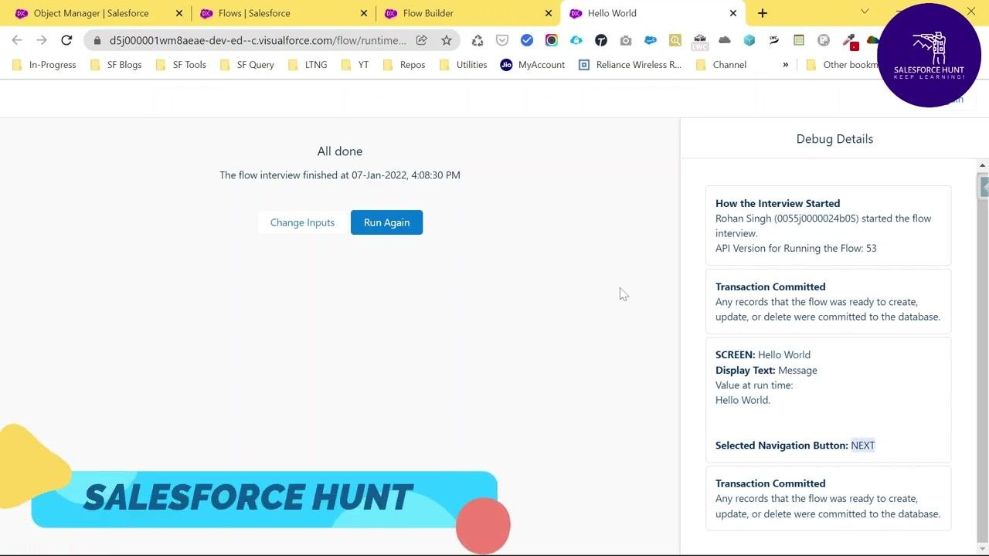Click the blue checkmark extension icon
Viewport: 989px width, 556px height.
[x=527, y=40]
